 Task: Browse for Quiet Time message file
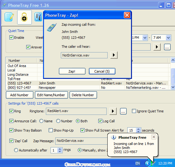click(167, 47)
